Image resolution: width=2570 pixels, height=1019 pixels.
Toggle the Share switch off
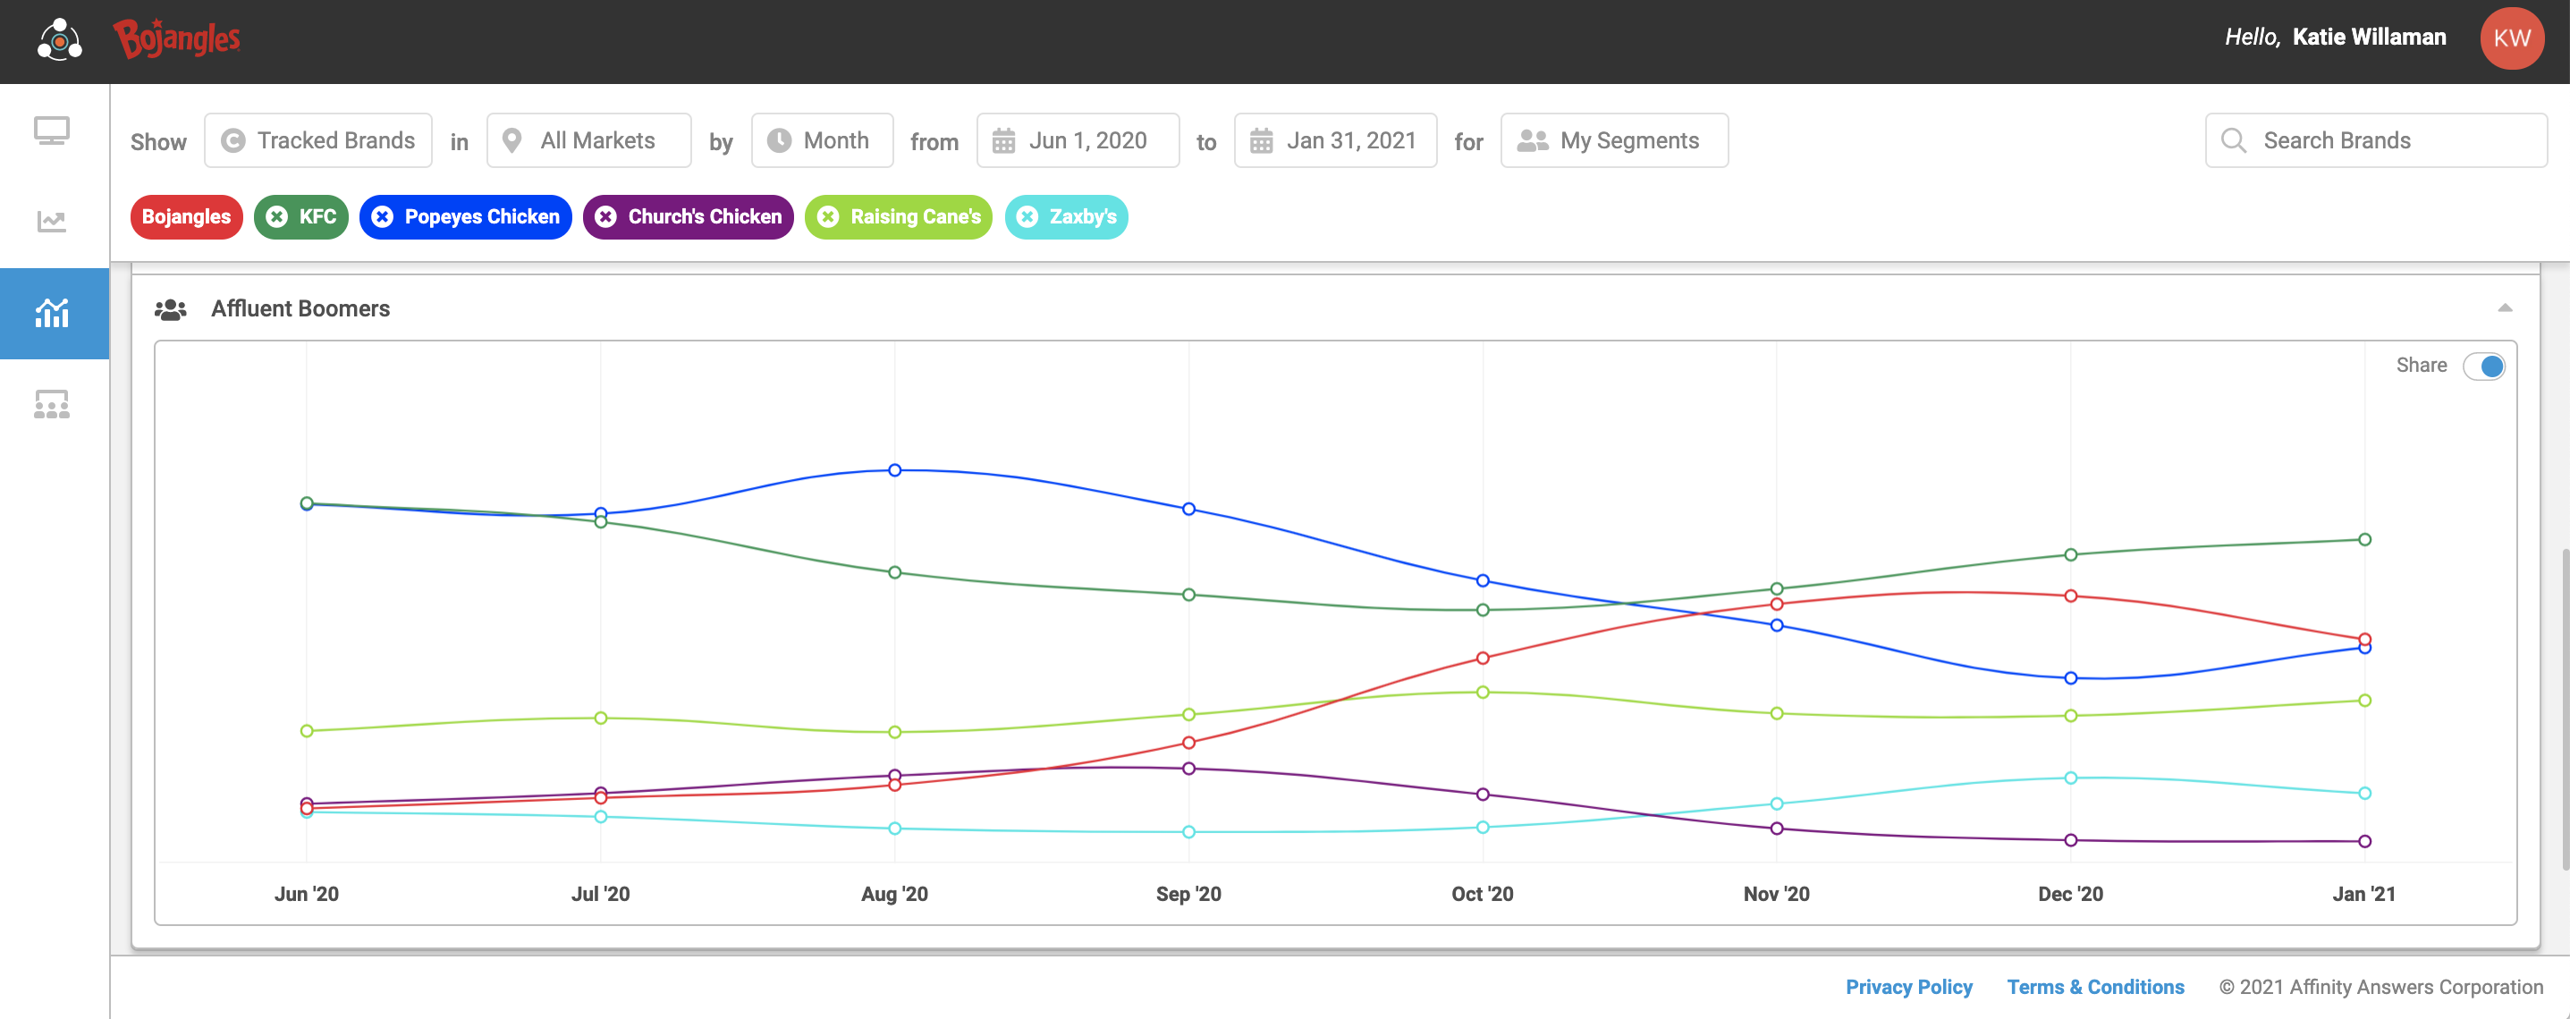(2483, 366)
